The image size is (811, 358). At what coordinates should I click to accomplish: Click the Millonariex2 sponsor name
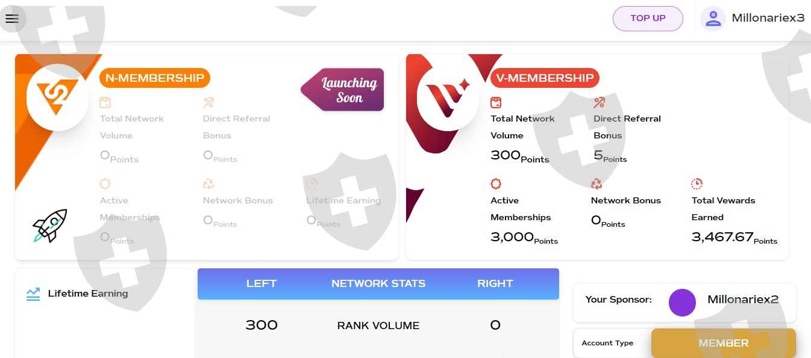[743, 300]
